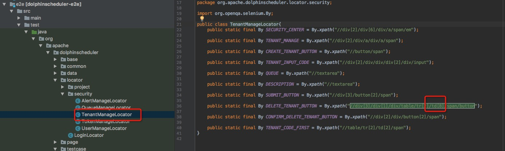Click the TENANT_CODE_FIRST constant name

[287, 128]
